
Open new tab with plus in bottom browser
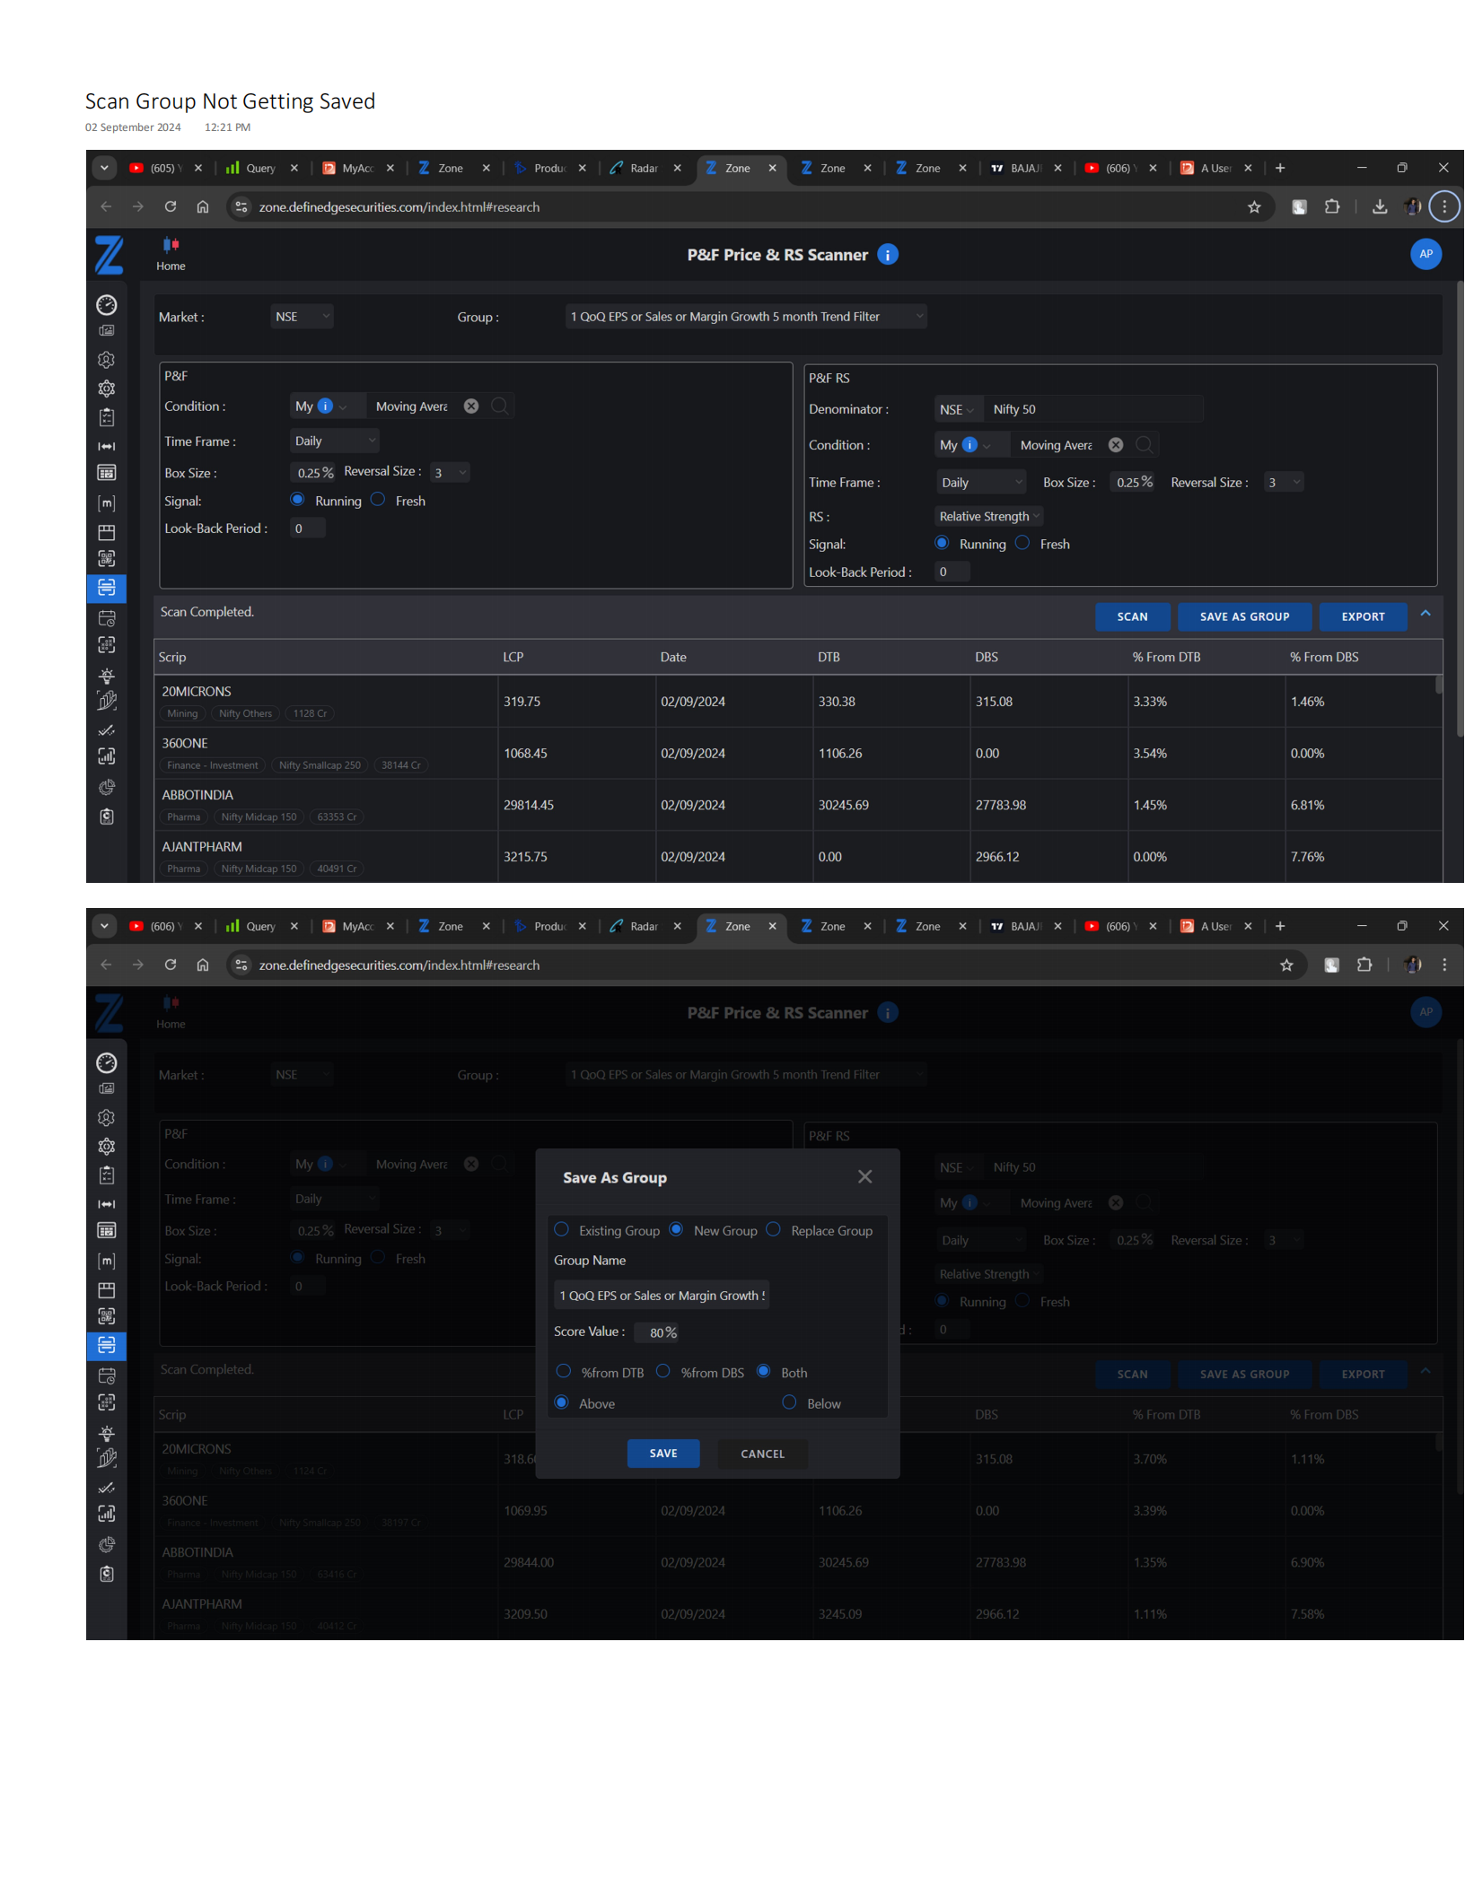point(1280,926)
